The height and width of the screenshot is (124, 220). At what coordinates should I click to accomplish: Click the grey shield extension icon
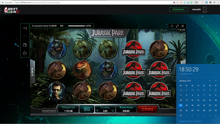(x=214, y=2)
